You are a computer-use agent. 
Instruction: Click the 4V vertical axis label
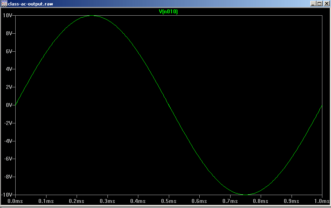pyautogui.click(x=9, y=69)
